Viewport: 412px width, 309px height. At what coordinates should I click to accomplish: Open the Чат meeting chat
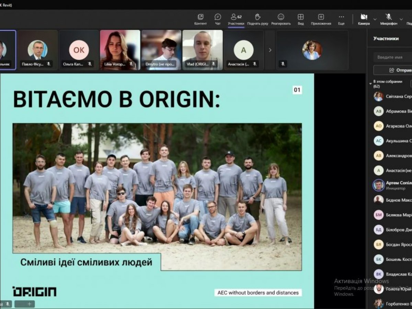coord(218,19)
